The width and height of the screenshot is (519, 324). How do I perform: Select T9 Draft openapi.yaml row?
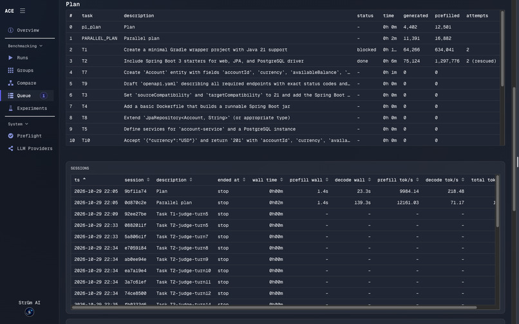pyautogui.click(x=283, y=84)
